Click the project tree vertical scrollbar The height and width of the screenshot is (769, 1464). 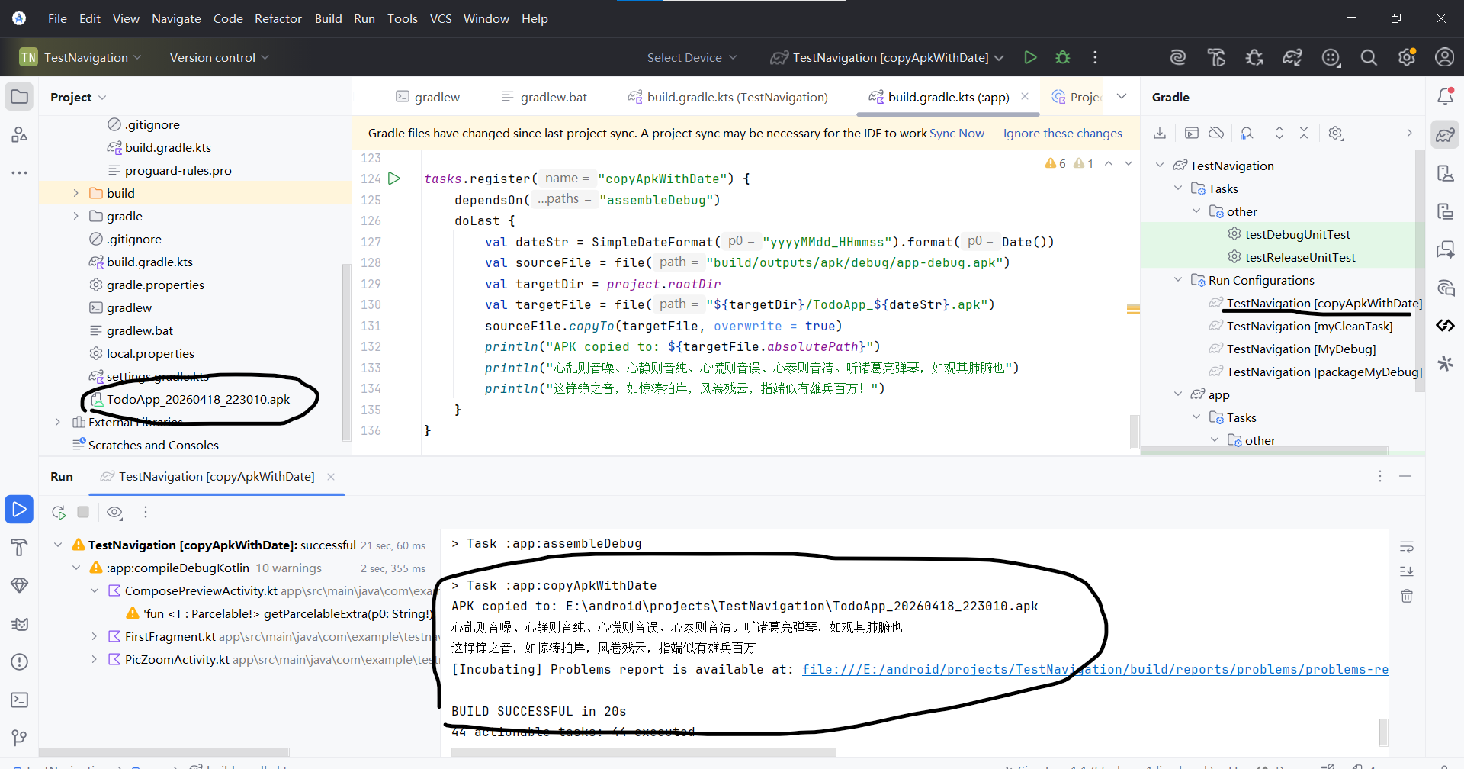click(347, 351)
